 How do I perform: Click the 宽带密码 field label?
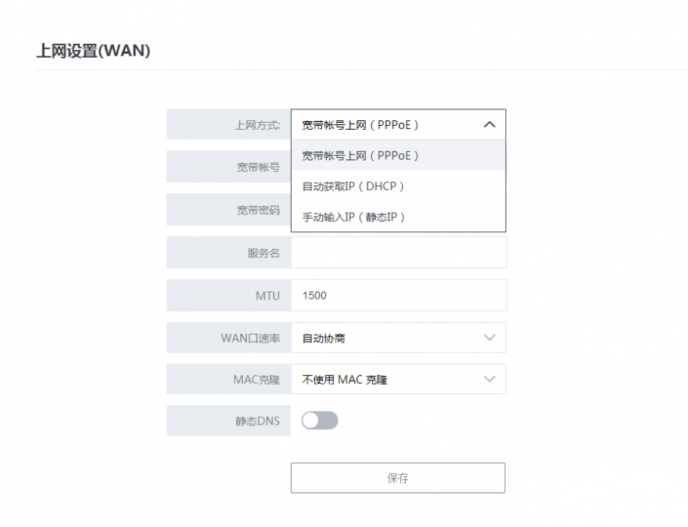point(259,210)
